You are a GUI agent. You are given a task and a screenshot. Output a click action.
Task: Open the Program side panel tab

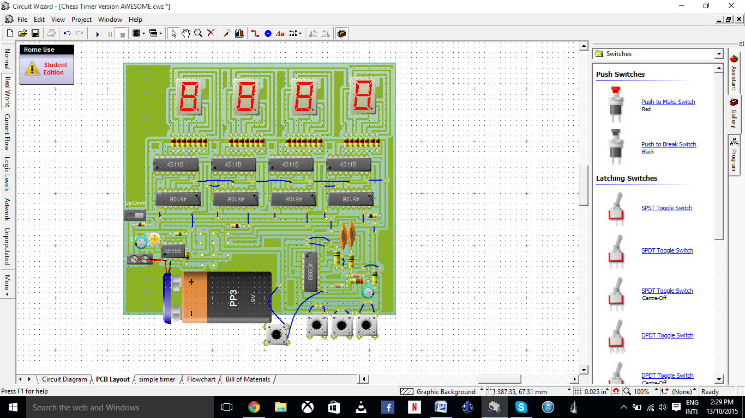tap(734, 154)
